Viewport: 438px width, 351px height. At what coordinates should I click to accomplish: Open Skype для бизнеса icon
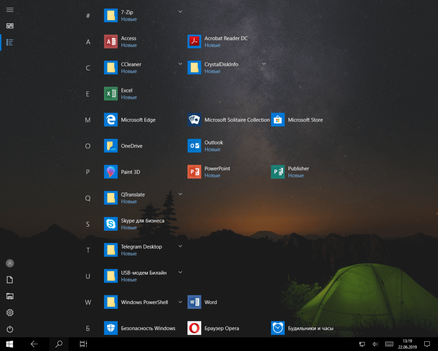click(110, 224)
